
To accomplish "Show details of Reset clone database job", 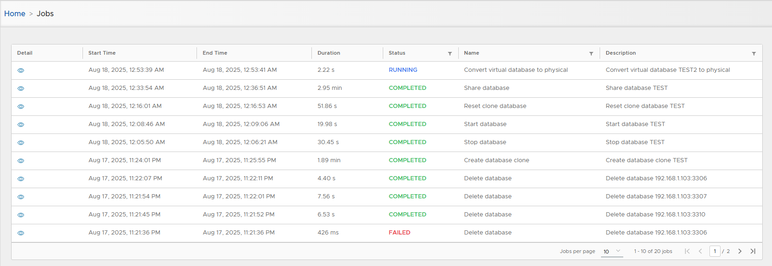I will [x=21, y=107].
